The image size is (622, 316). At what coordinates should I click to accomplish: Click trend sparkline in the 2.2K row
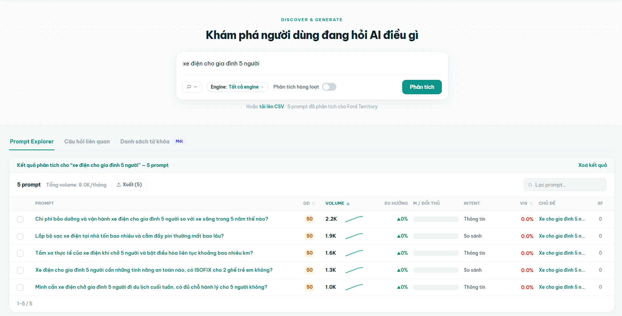354,219
